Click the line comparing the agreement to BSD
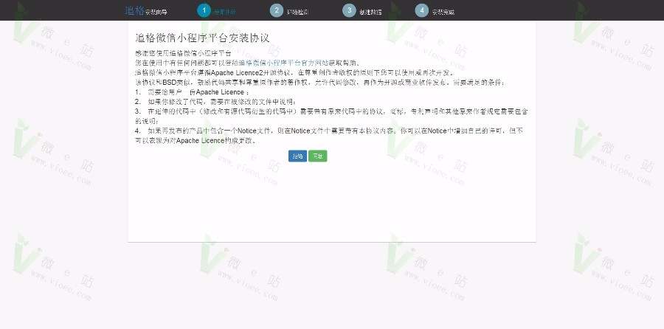 pyautogui.click(x=319, y=82)
